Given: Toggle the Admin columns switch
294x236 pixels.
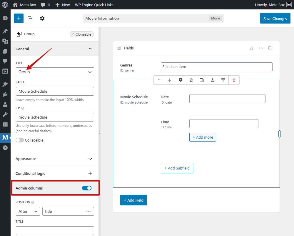Looking at the screenshot, I should (87, 188).
